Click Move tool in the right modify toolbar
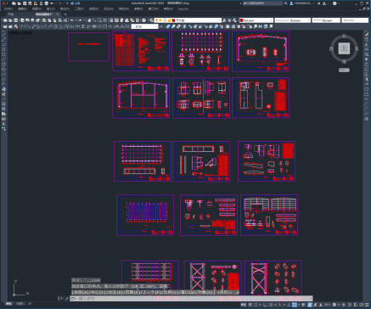The height and width of the screenshot is (309, 371). point(367,59)
